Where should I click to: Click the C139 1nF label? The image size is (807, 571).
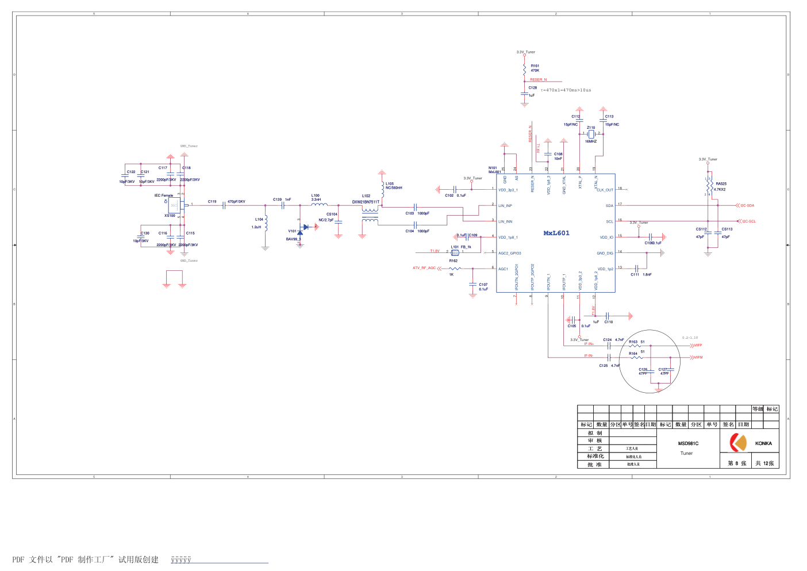(x=282, y=200)
